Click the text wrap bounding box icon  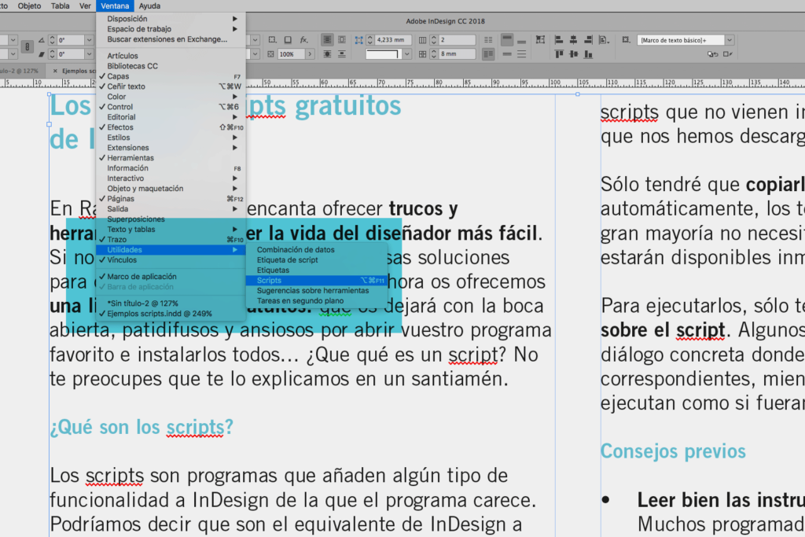(x=342, y=39)
